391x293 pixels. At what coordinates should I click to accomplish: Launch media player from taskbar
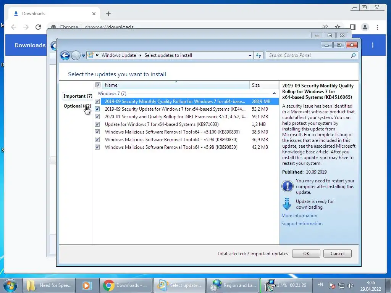(87, 285)
